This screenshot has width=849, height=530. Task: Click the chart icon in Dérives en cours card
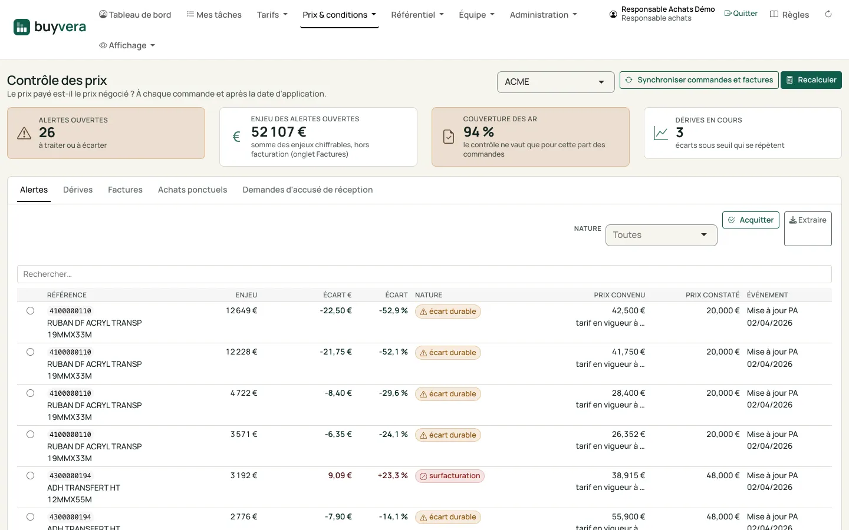click(x=661, y=133)
